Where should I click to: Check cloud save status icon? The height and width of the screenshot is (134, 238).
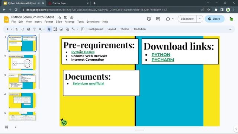(x=72, y=17)
